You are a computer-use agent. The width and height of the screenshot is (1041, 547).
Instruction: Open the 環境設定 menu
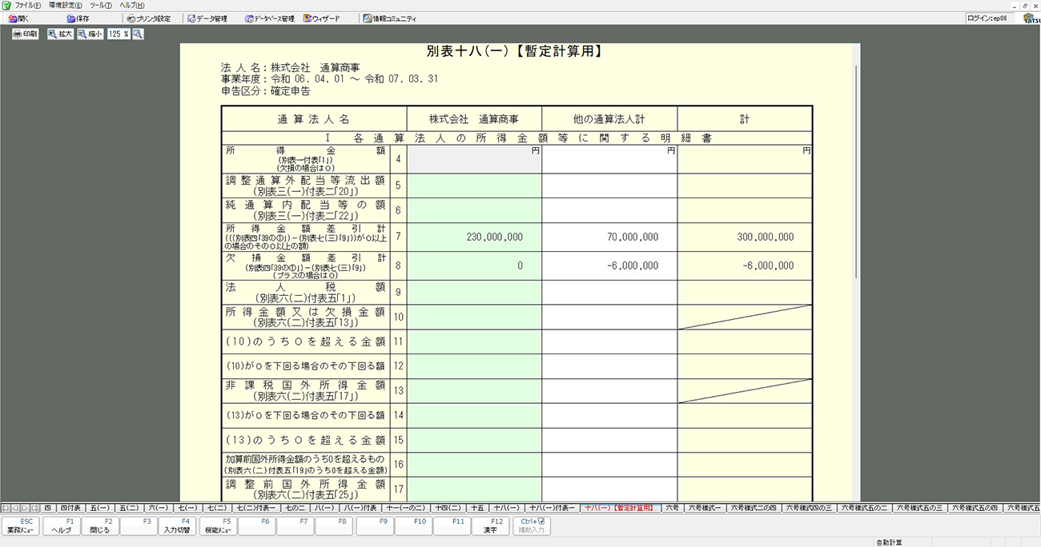[x=65, y=6]
